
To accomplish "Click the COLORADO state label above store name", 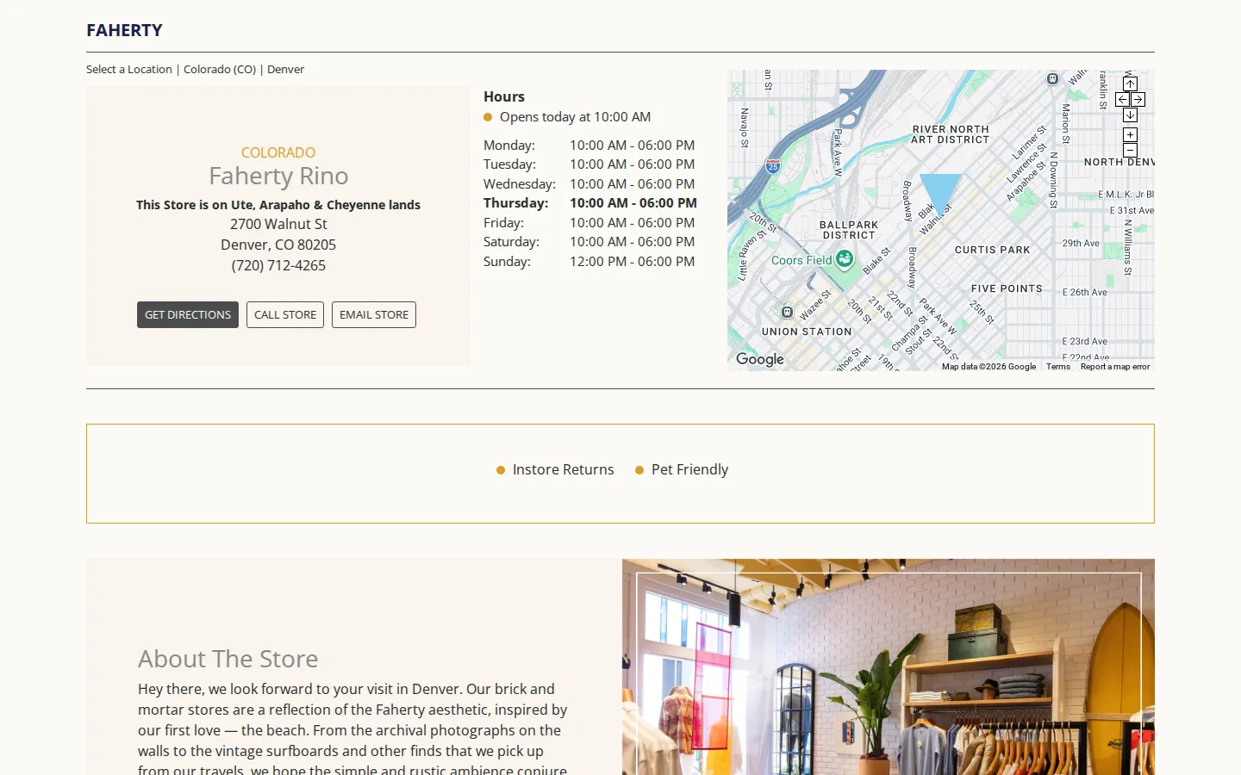I will click(x=278, y=152).
